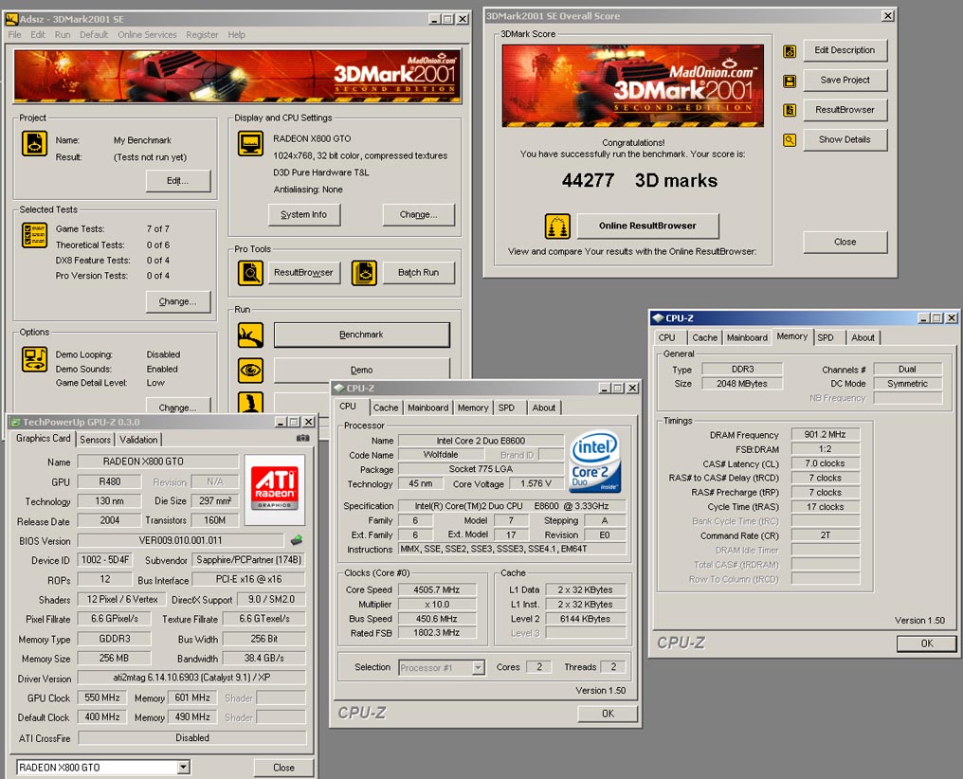The image size is (963, 779).
Task: Start the Benchmark button
Action: coord(362,335)
